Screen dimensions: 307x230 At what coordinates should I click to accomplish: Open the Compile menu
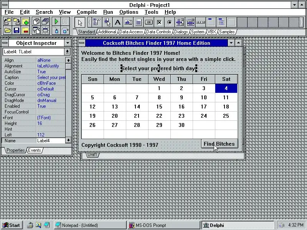point(87,12)
